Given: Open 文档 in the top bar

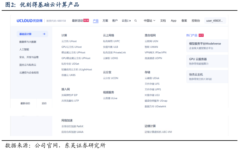Looking at the screenshot, I should click(x=163, y=20).
